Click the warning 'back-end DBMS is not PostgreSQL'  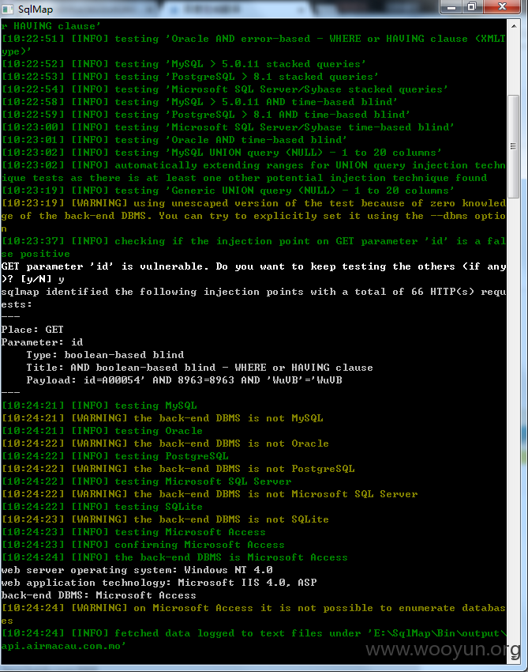(178, 469)
